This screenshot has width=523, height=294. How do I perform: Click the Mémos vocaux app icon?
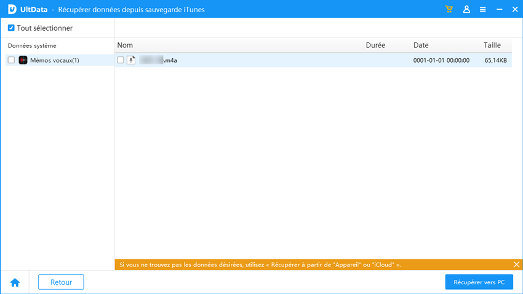pos(23,60)
